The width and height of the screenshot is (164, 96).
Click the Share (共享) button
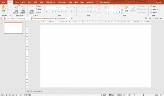(x=159, y=2)
